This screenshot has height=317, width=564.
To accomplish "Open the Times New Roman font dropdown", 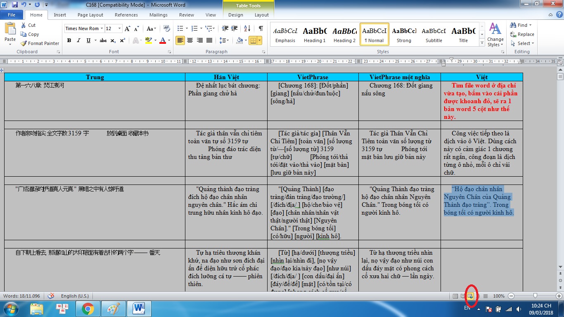I will (101, 28).
